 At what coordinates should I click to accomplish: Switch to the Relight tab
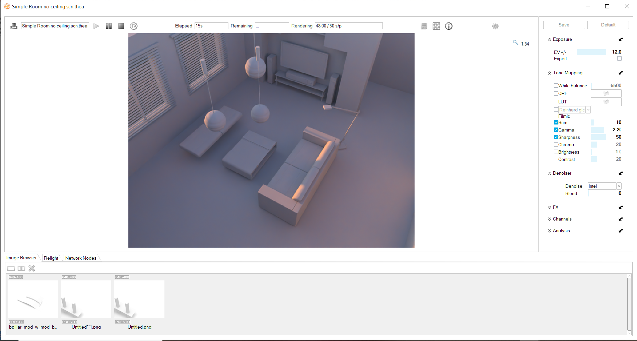click(x=51, y=258)
